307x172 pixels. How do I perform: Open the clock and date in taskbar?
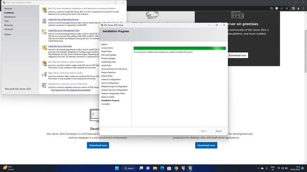coord(296,168)
